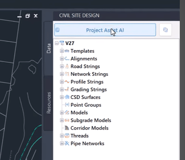This screenshot has width=185, height=160.
Task: Select the Corridor Models tree item
Action: [90, 128]
